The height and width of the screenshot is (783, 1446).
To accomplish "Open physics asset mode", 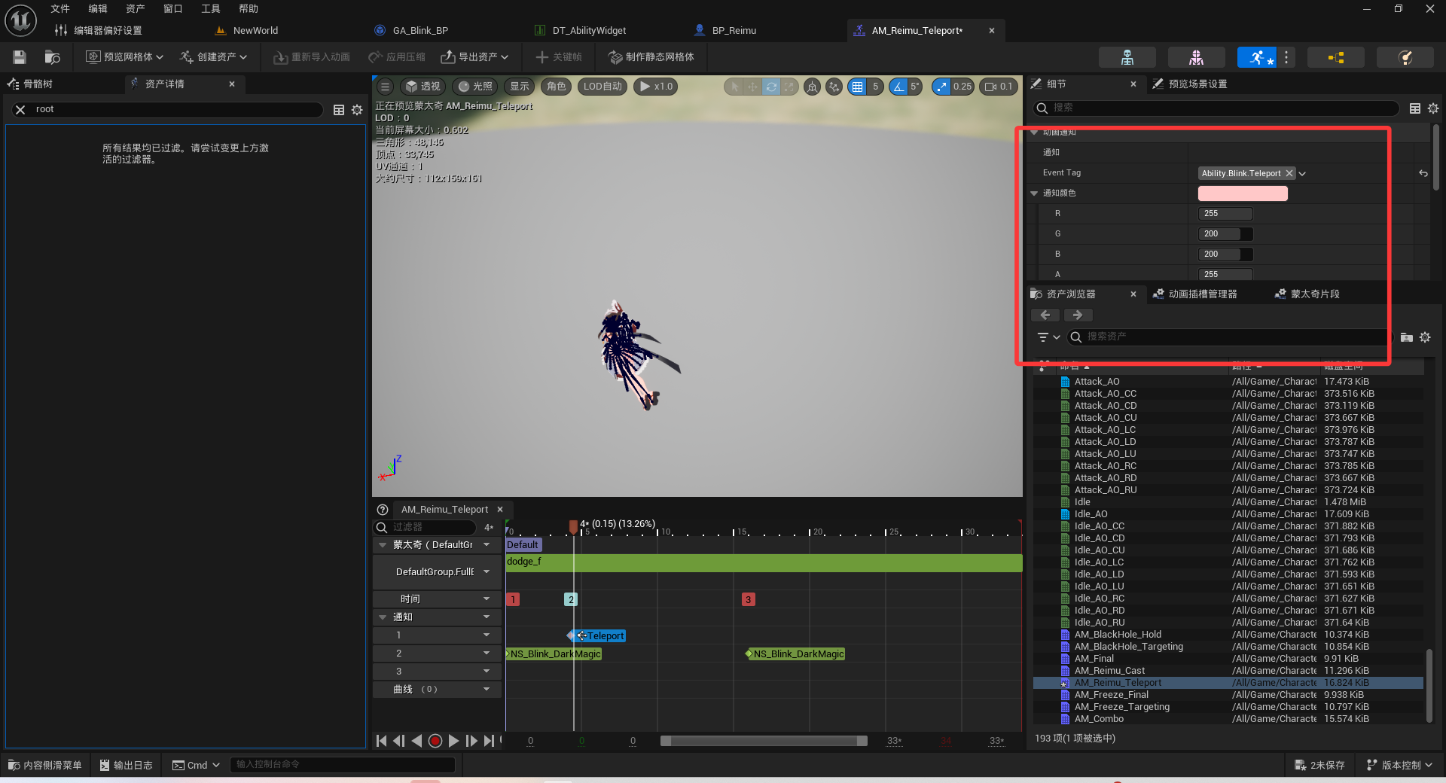I will click(1405, 57).
